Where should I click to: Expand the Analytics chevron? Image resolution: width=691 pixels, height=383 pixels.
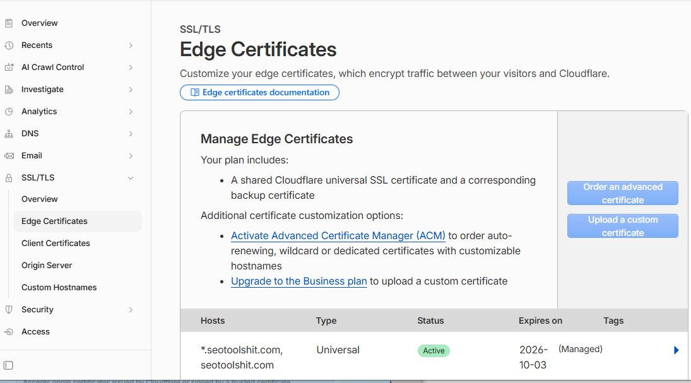click(131, 112)
